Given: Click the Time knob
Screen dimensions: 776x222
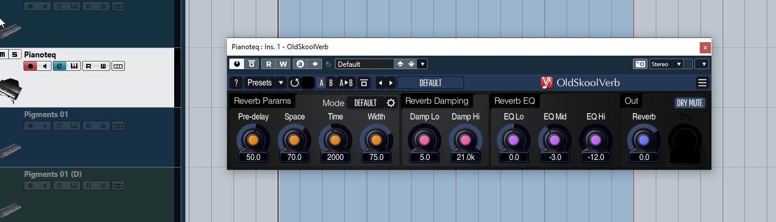Looking at the screenshot, I should (336, 140).
